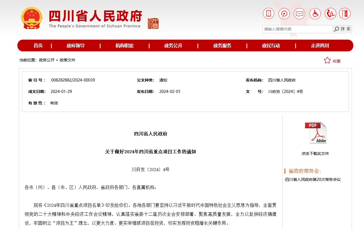Open the 政务公开 navigation menu
Viewport: 364px width, 230px height.
point(174,45)
